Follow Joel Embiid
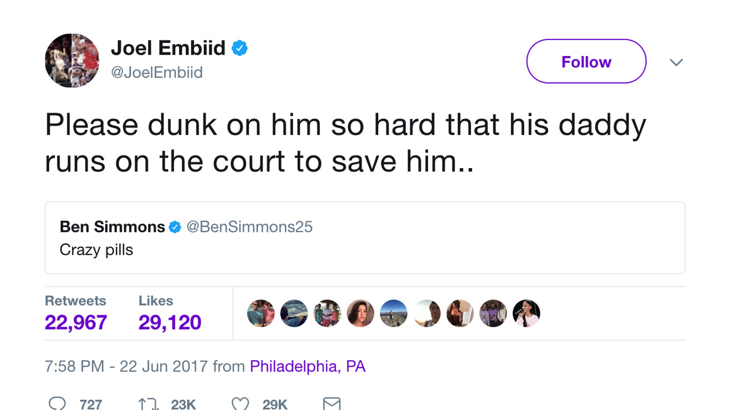This screenshot has height=410, width=729. tap(586, 61)
